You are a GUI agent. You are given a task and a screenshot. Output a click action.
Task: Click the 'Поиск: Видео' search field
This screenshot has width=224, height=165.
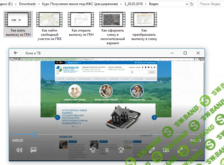211,4
